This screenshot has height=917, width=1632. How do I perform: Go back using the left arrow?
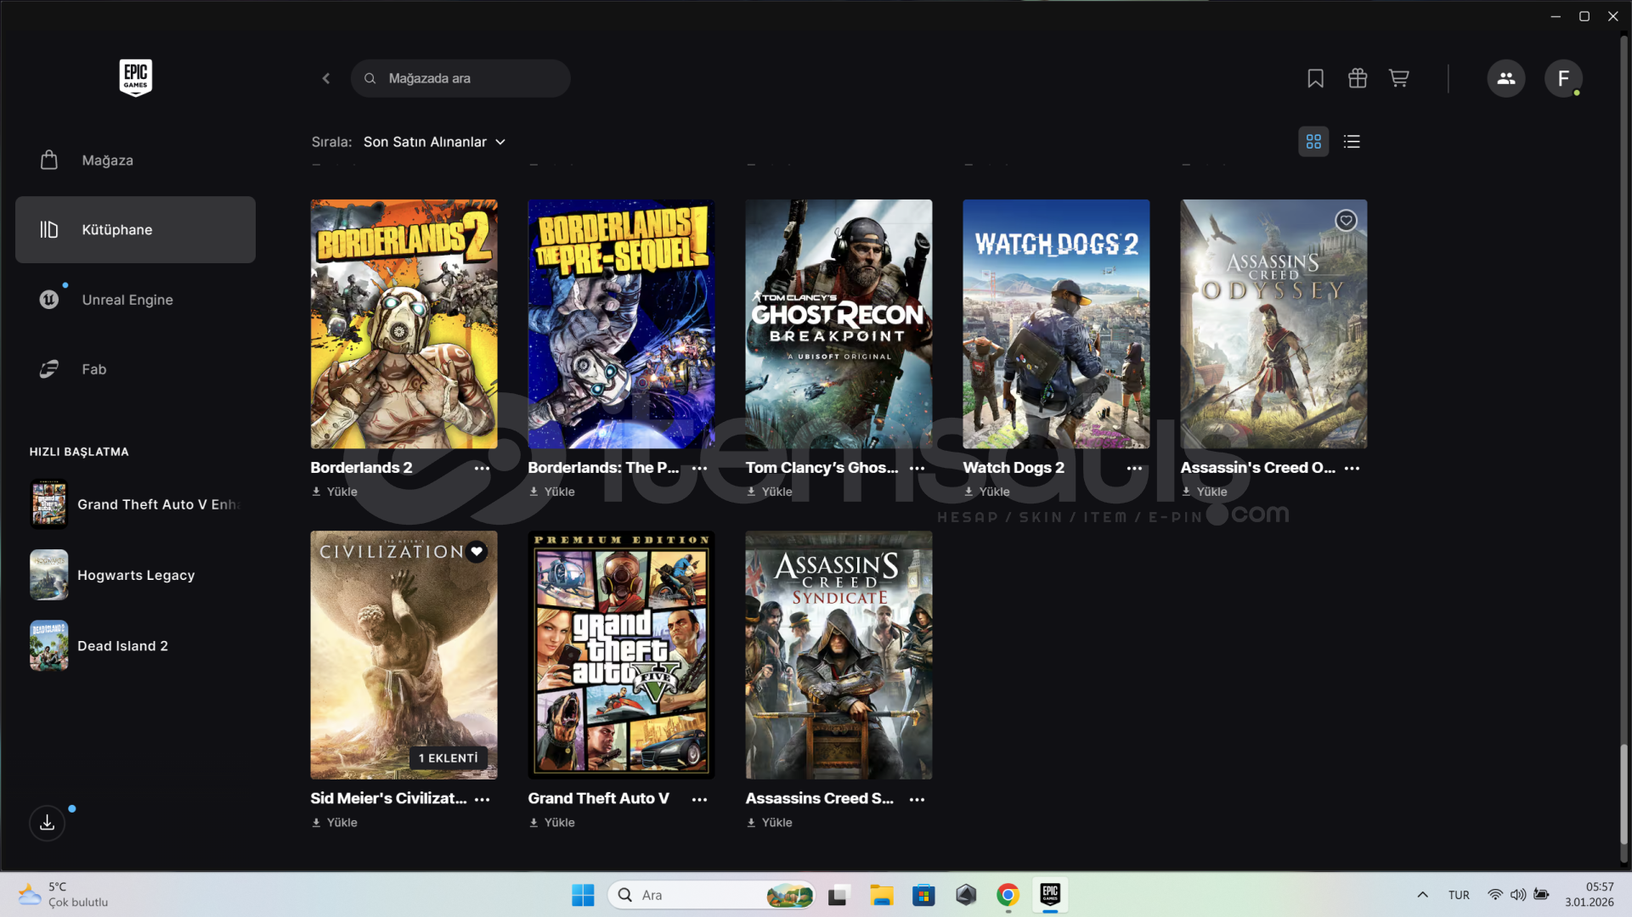[x=326, y=78]
